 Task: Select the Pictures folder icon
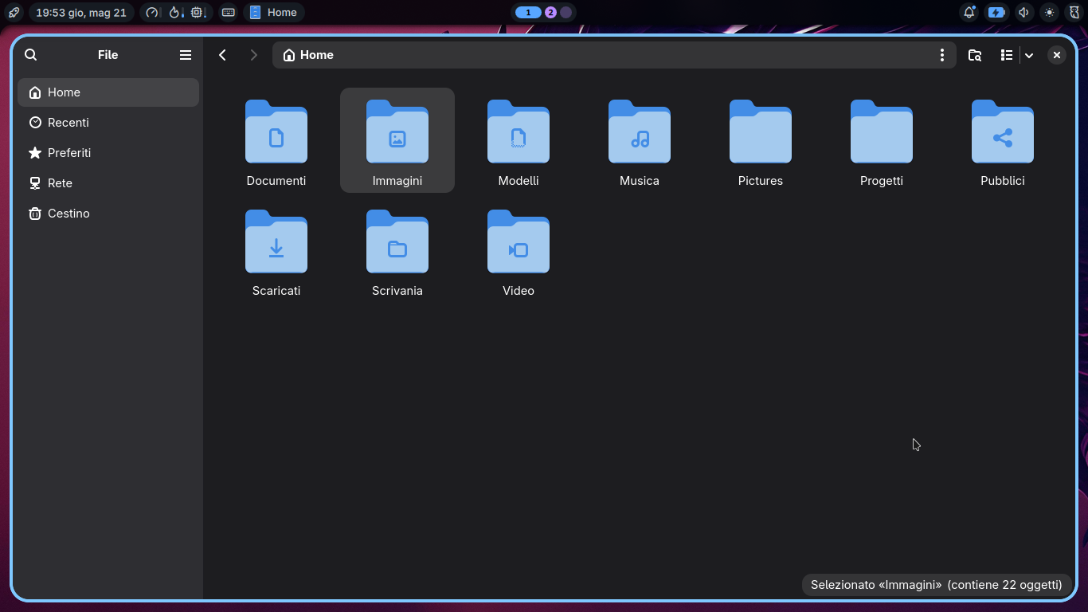click(761, 131)
